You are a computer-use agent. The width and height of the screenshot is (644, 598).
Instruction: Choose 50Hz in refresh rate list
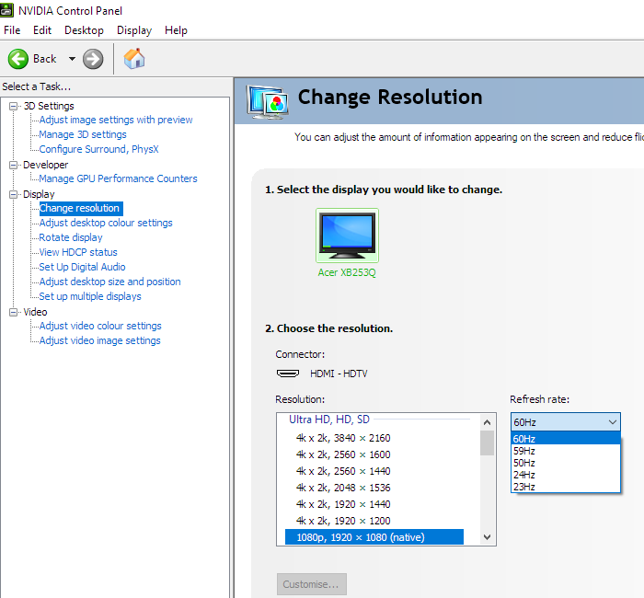pyautogui.click(x=566, y=463)
